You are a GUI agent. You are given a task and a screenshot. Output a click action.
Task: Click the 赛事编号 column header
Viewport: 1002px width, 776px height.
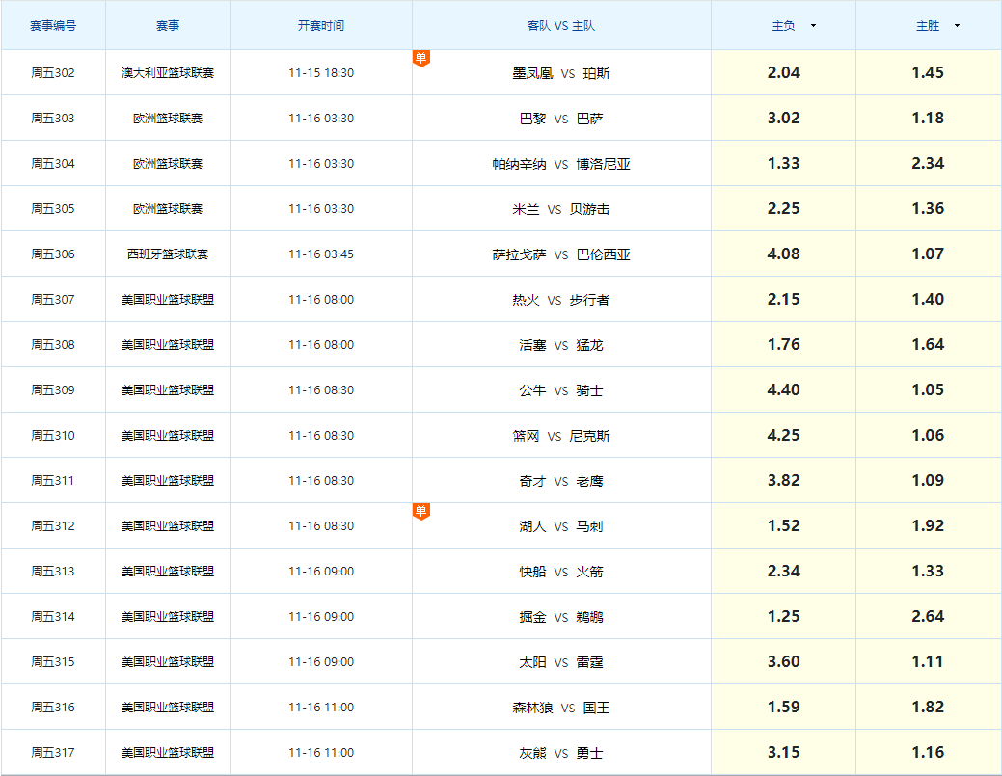pyautogui.click(x=53, y=26)
